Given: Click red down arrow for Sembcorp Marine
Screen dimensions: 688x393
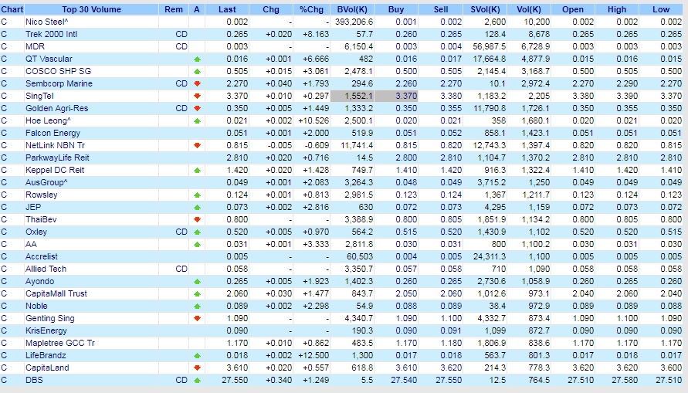Looking at the screenshot, I should click(x=197, y=84).
